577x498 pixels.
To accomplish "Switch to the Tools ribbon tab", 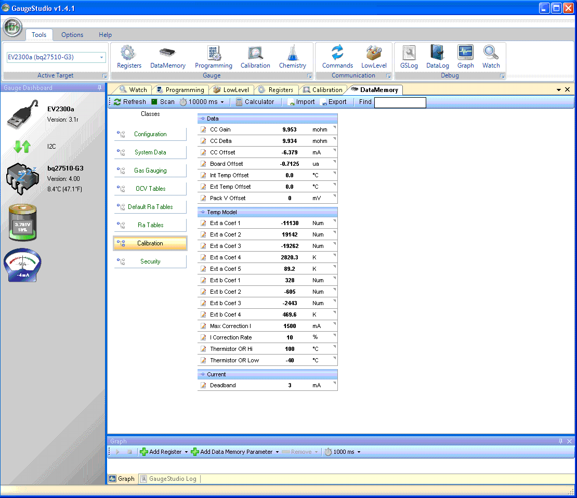I will [39, 35].
